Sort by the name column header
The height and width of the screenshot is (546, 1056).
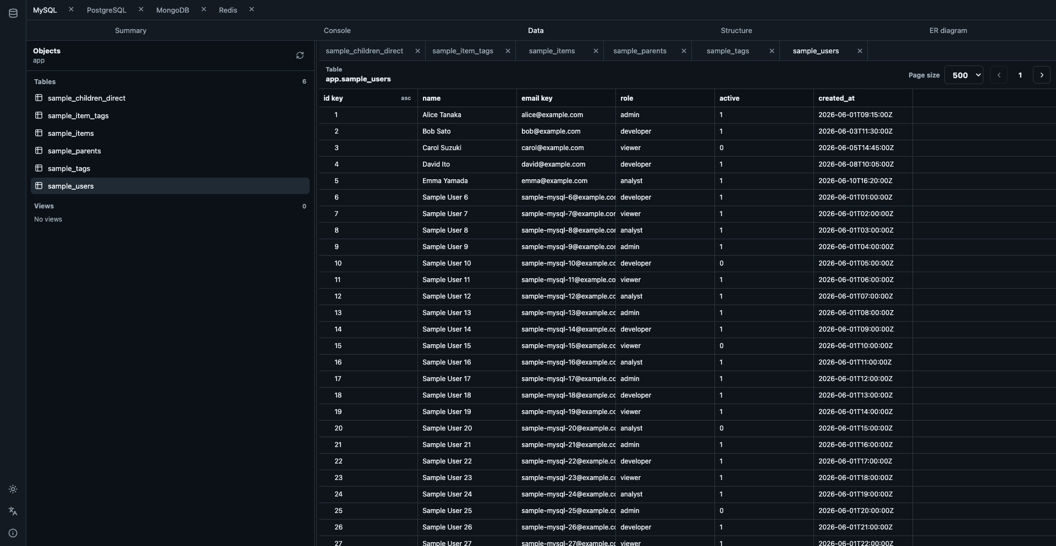[x=467, y=98]
